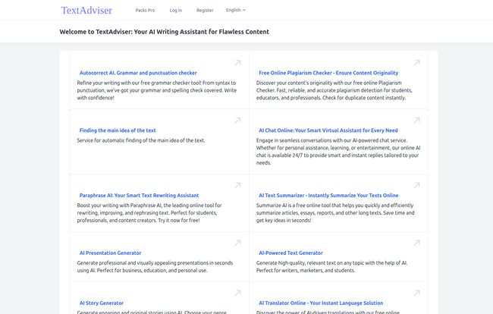Open arrow icon on Autocorrect AI card

[237, 63]
